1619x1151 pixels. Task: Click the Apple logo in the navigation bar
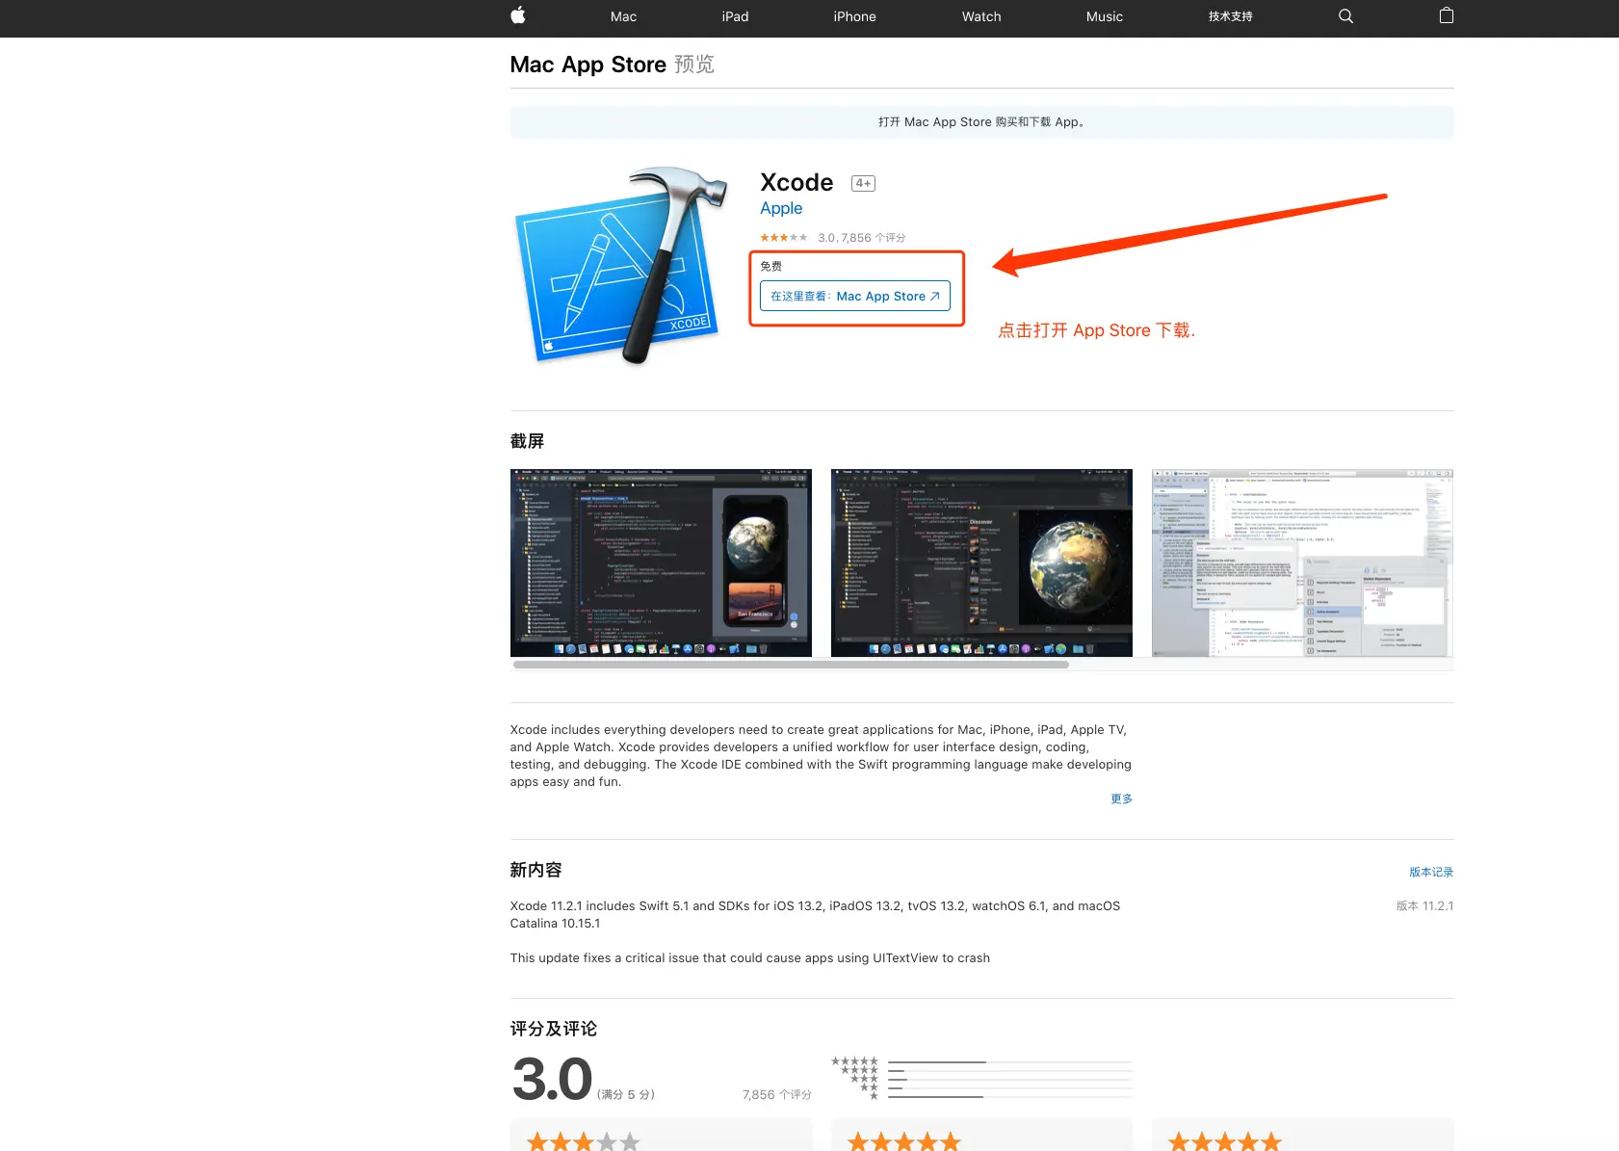[x=517, y=16]
